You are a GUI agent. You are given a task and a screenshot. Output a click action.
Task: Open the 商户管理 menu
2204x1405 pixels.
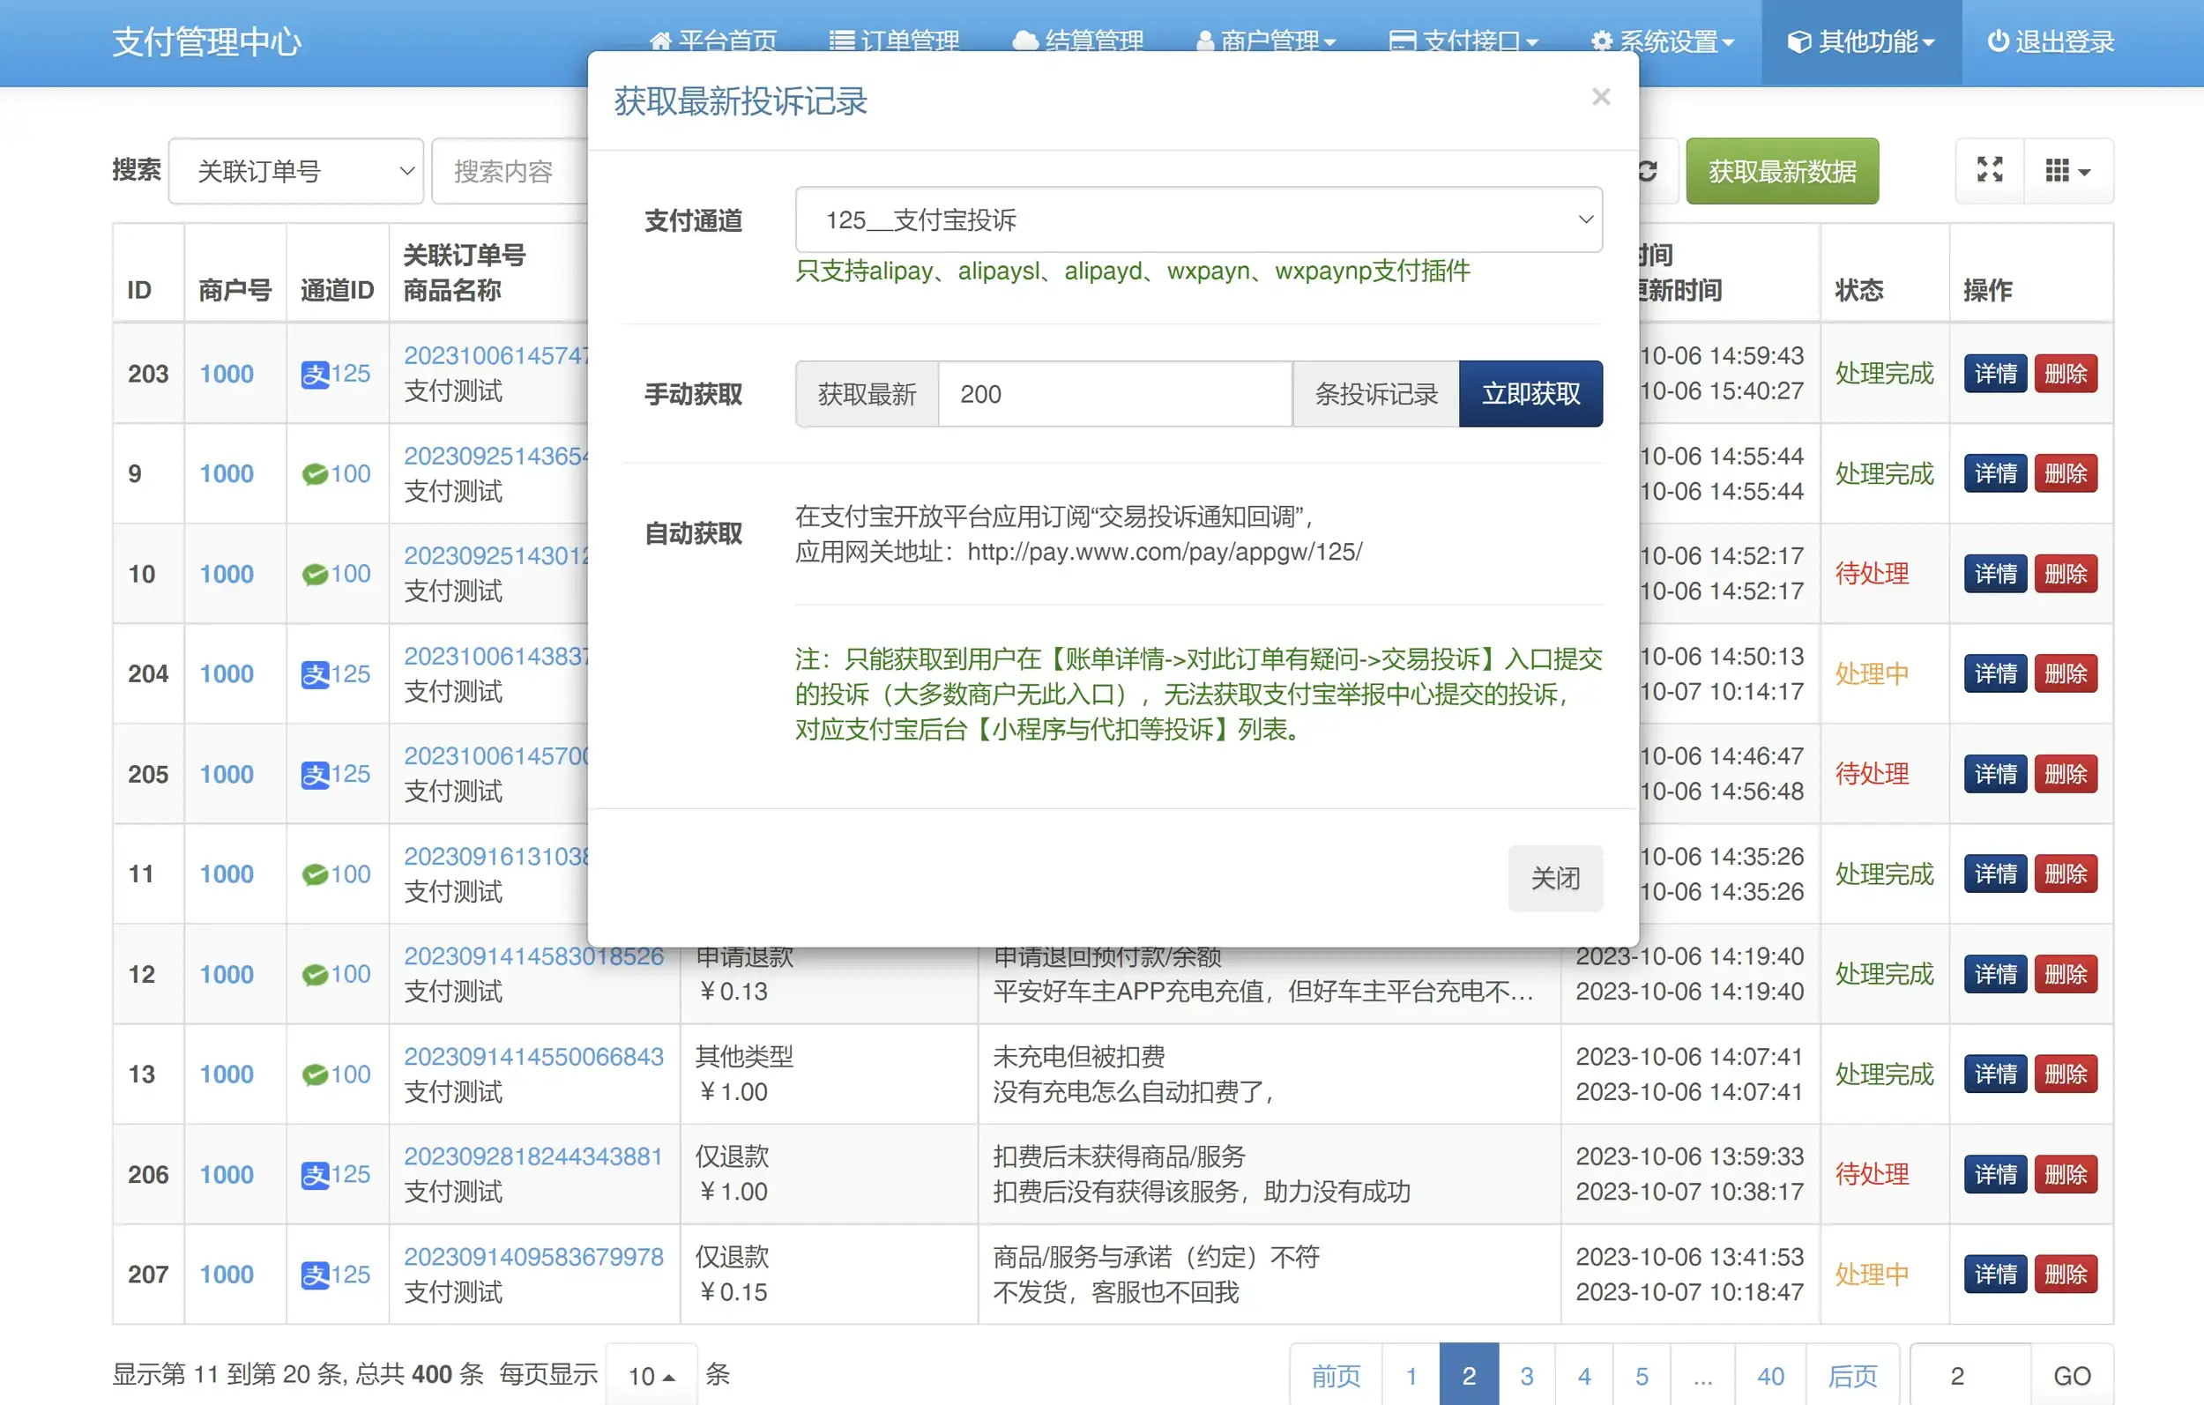point(1266,41)
